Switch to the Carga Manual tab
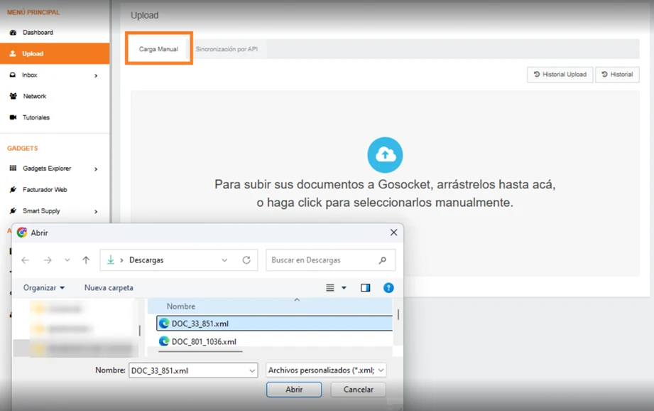This screenshot has width=654, height=411. pos(158,49)
